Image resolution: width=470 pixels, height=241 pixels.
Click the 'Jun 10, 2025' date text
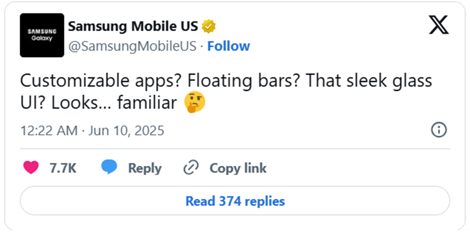[x=126, y=131]
